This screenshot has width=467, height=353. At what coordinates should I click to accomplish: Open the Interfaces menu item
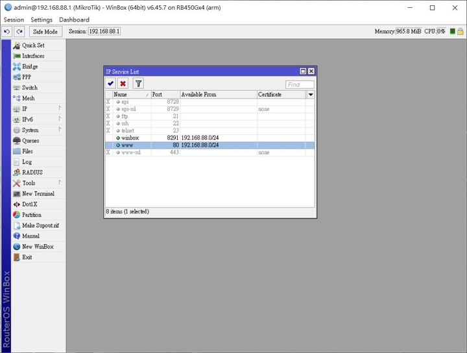[38, 56]
